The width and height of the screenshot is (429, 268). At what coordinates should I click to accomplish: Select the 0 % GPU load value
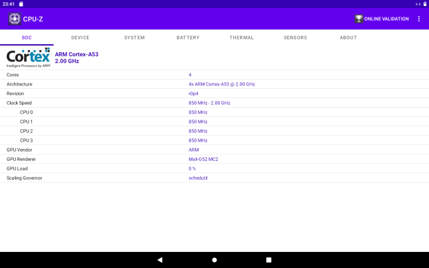pyautogui.click(x=192, y=168)
